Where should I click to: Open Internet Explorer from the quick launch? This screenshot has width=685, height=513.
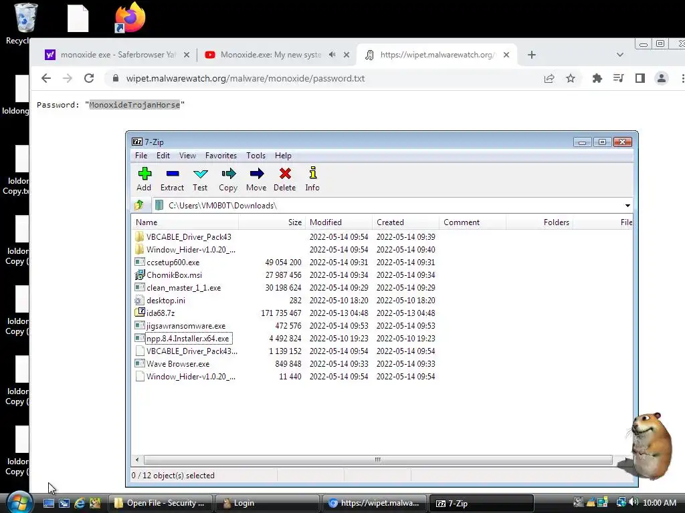80,503
